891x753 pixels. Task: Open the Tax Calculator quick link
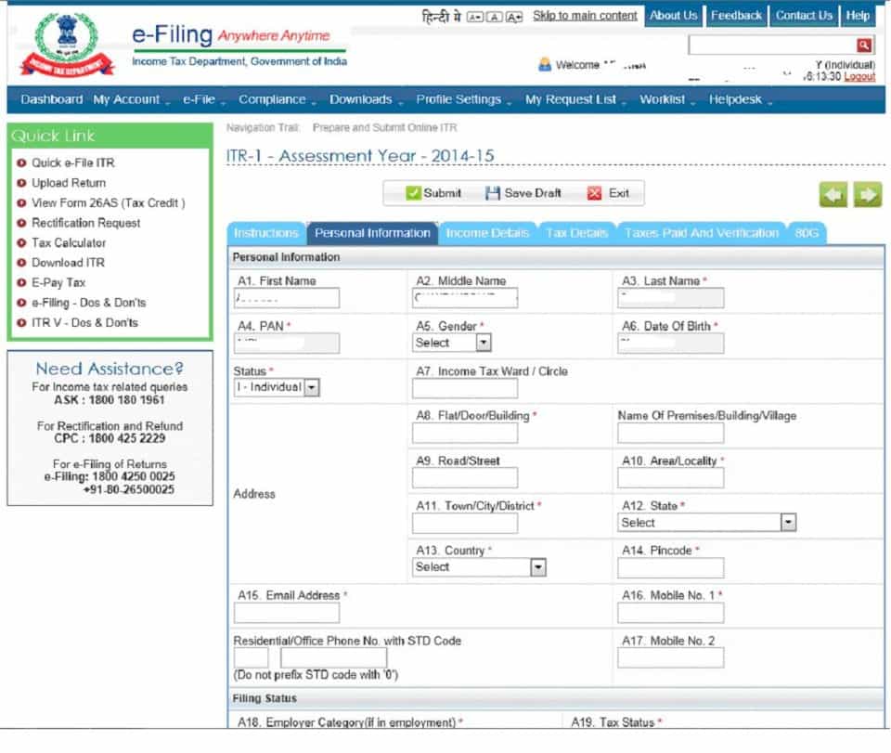click(x=69, y=242)
